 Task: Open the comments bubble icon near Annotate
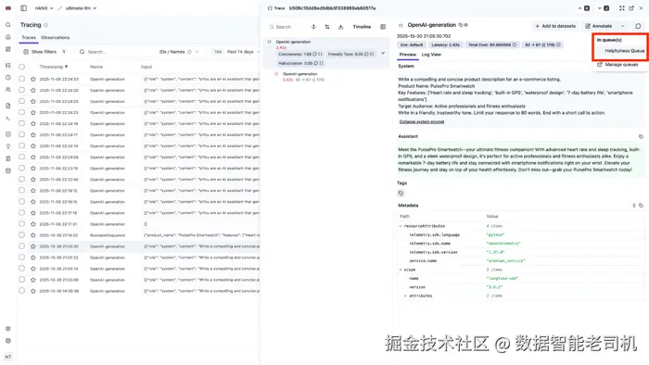638,26
